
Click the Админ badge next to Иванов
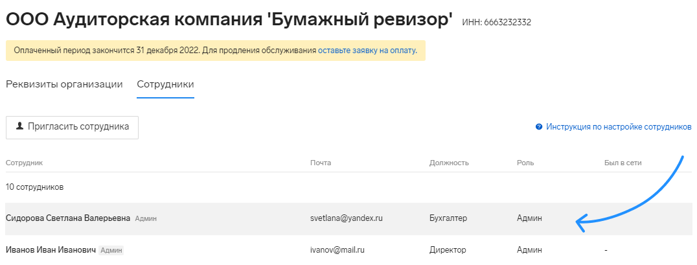(x=111, y=251)
